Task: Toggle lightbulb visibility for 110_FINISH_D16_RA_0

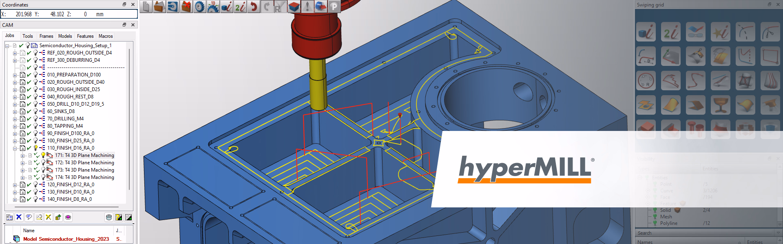Action: coord(35,148)
